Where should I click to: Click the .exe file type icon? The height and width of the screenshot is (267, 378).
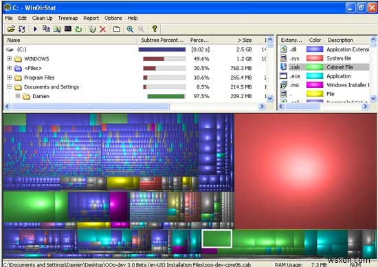click(x=283, y=76)
